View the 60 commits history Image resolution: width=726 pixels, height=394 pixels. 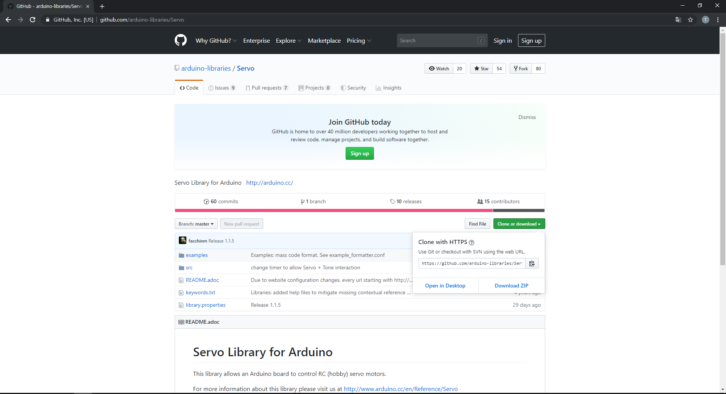[x=221, y=201]
